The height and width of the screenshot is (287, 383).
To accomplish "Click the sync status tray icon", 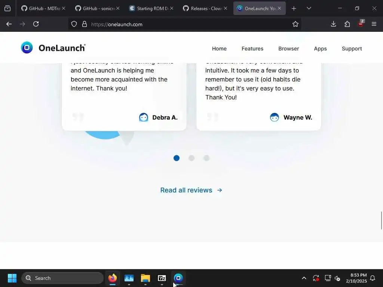I will pyautogui.click(x=316, y=278).
